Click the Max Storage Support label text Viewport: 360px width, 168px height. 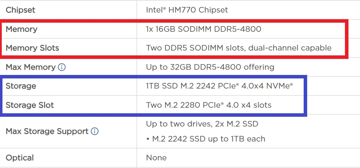tap(47, 131)
